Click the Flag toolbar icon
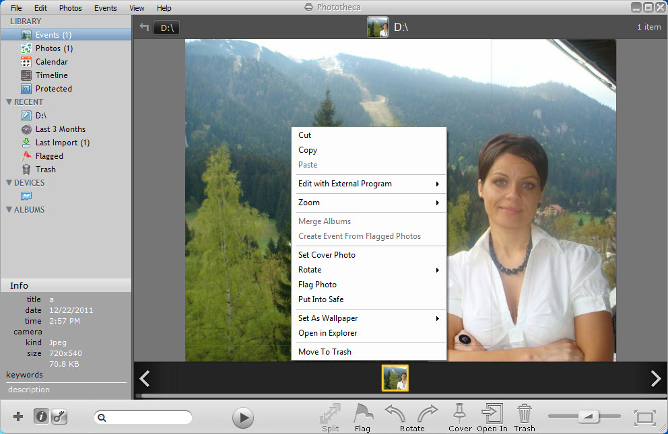The height and width of the screenshot is (434, 668). pyautogui.click(x=363, y=418)
